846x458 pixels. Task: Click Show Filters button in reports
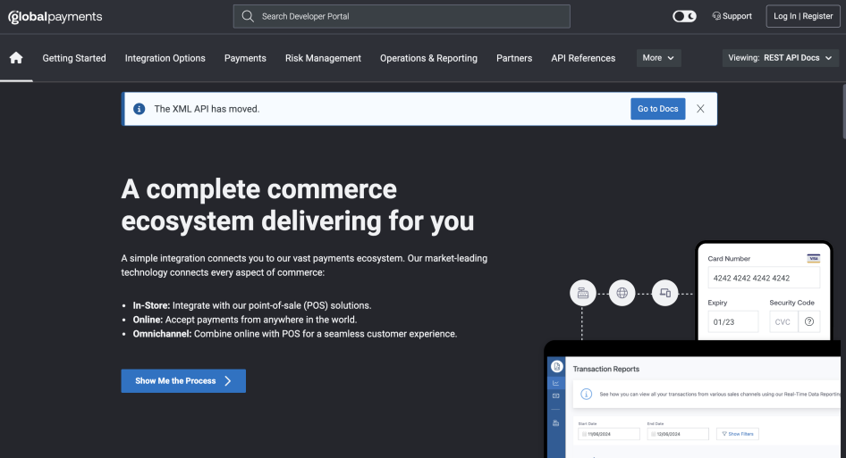[738, 434]
